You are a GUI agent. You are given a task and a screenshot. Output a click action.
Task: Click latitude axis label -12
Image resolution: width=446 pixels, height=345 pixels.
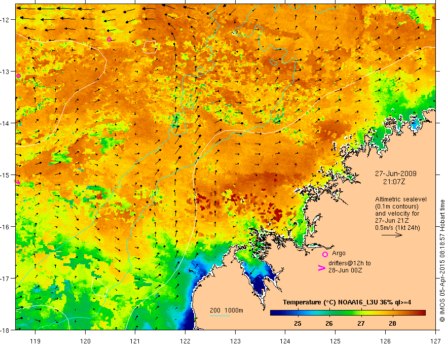click(x=5, y=20)
